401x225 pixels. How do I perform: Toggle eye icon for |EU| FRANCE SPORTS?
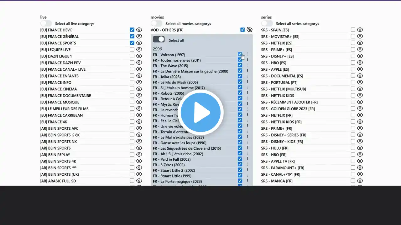139,43
